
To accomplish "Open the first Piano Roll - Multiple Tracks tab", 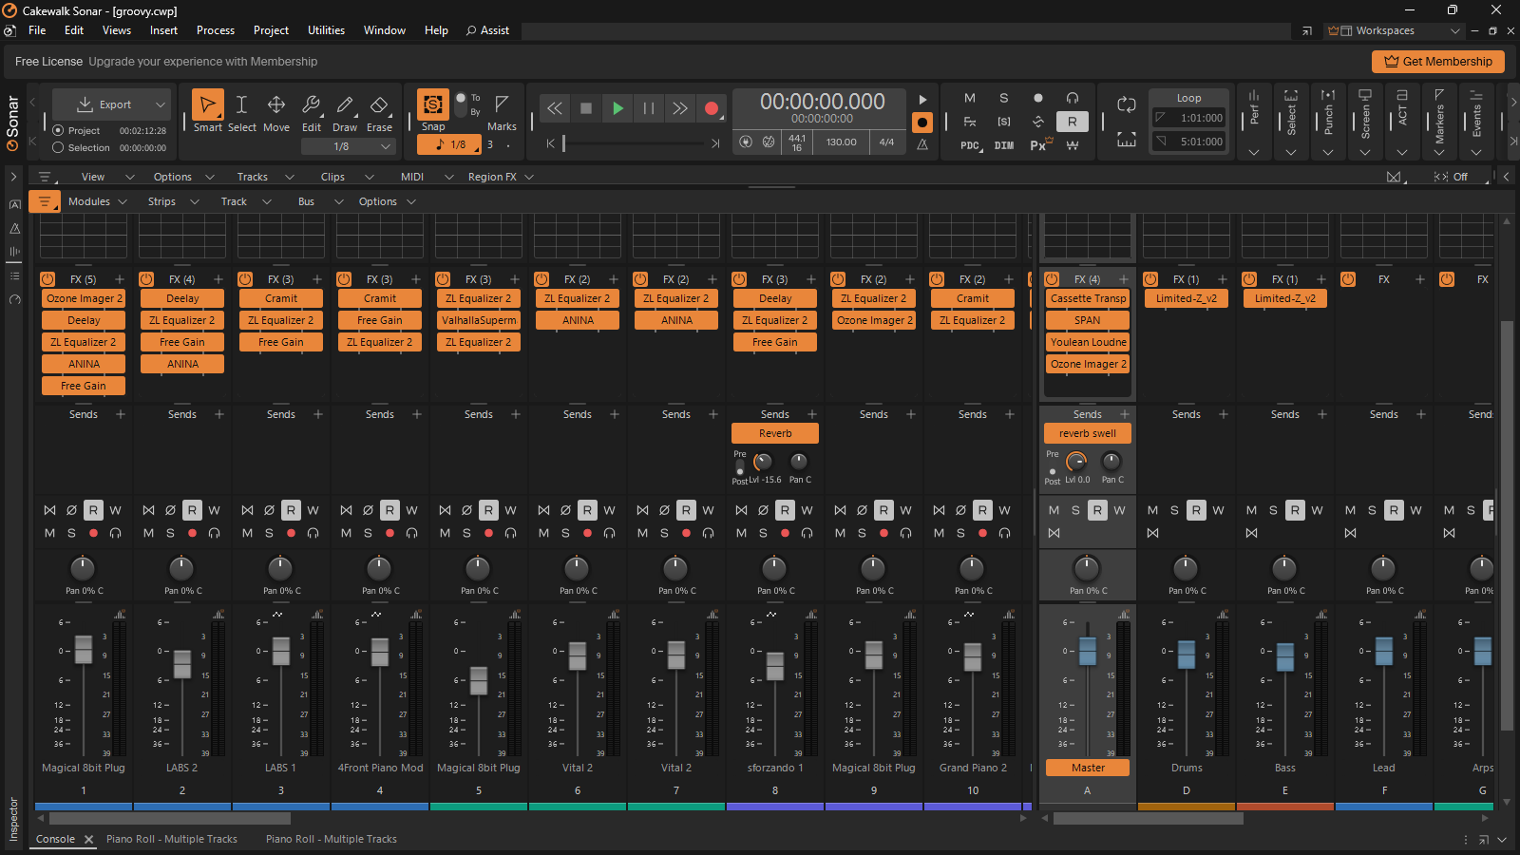I will (172, 839).
